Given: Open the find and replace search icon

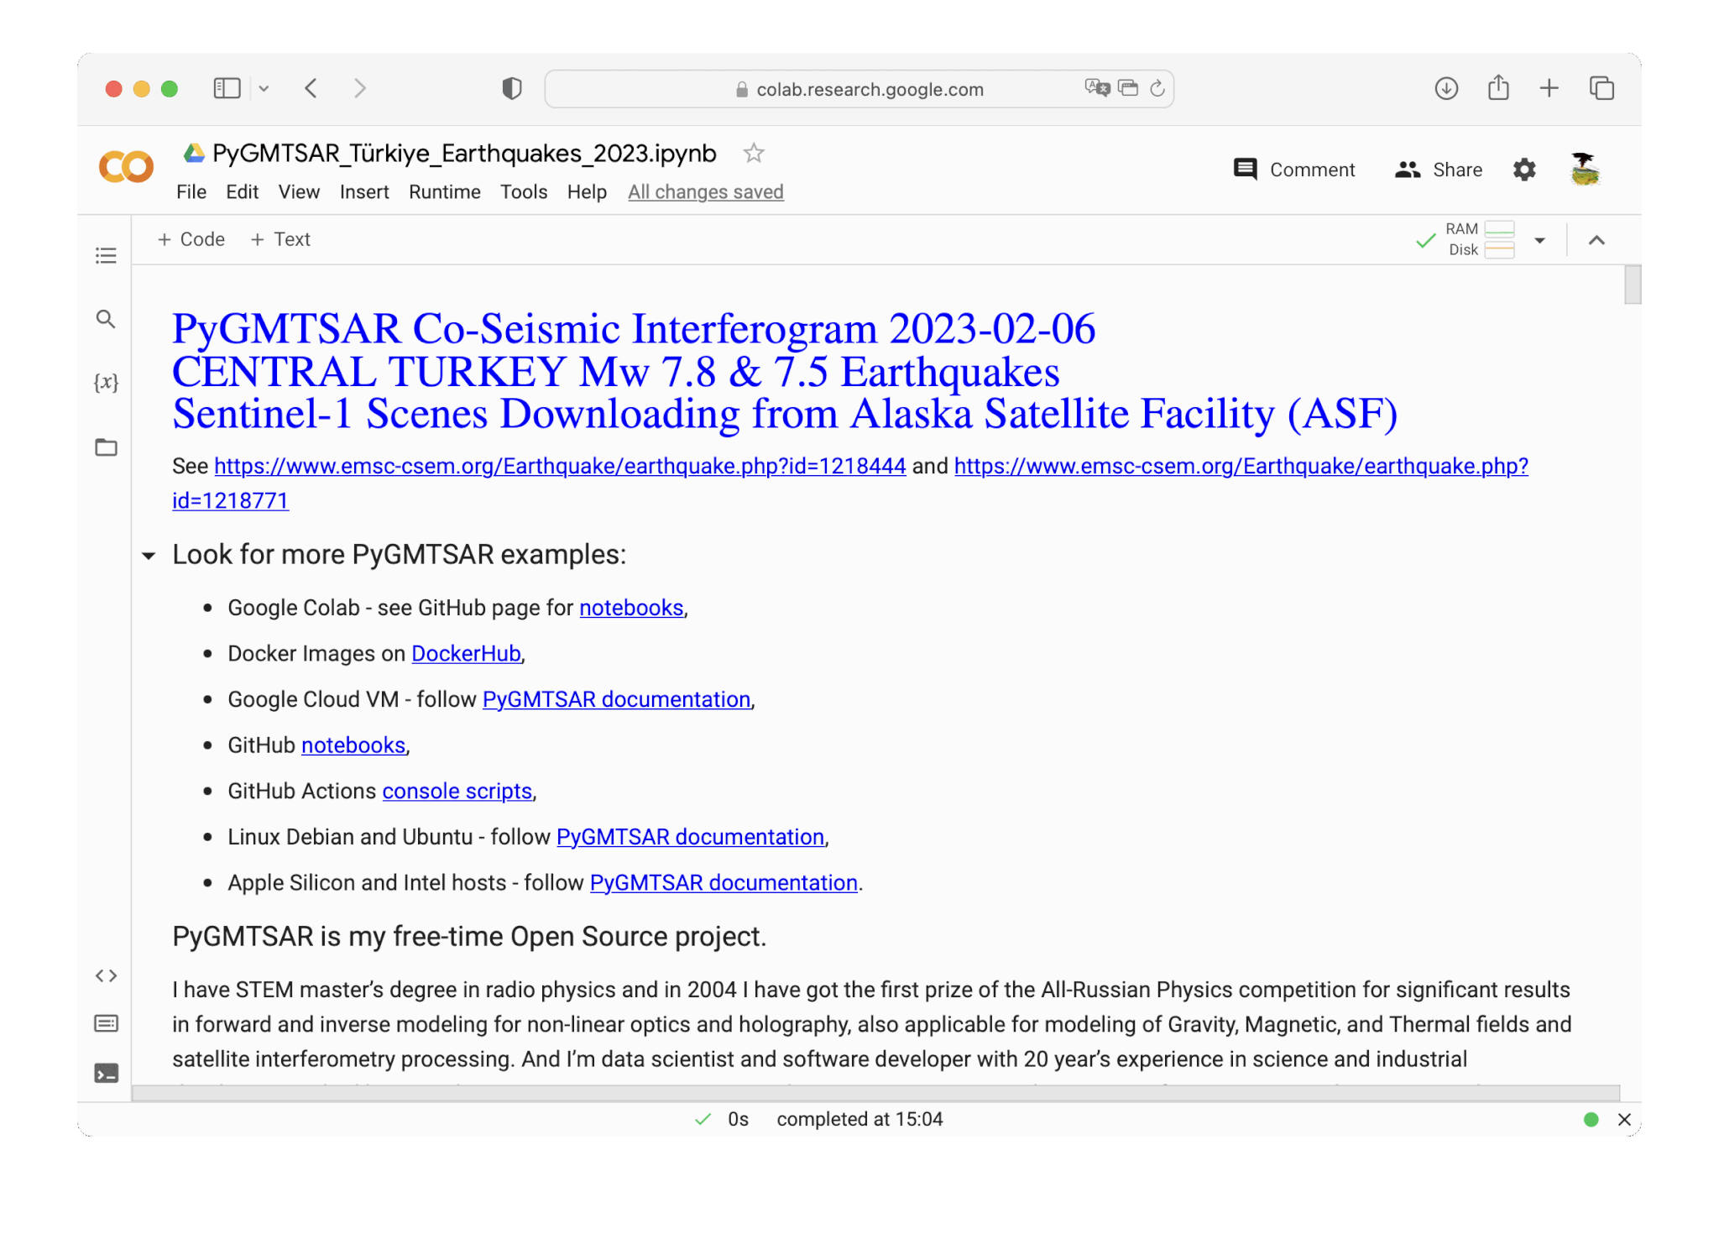Looking at the screenshot, I should (x=106, y=319).
